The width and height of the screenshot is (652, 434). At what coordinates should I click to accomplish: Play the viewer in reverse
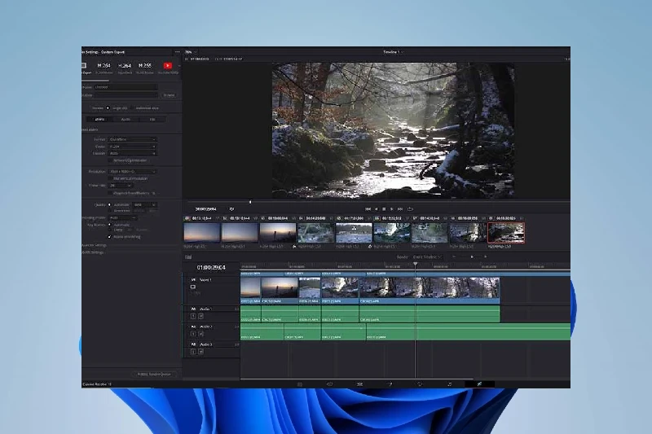click(377, 209)
